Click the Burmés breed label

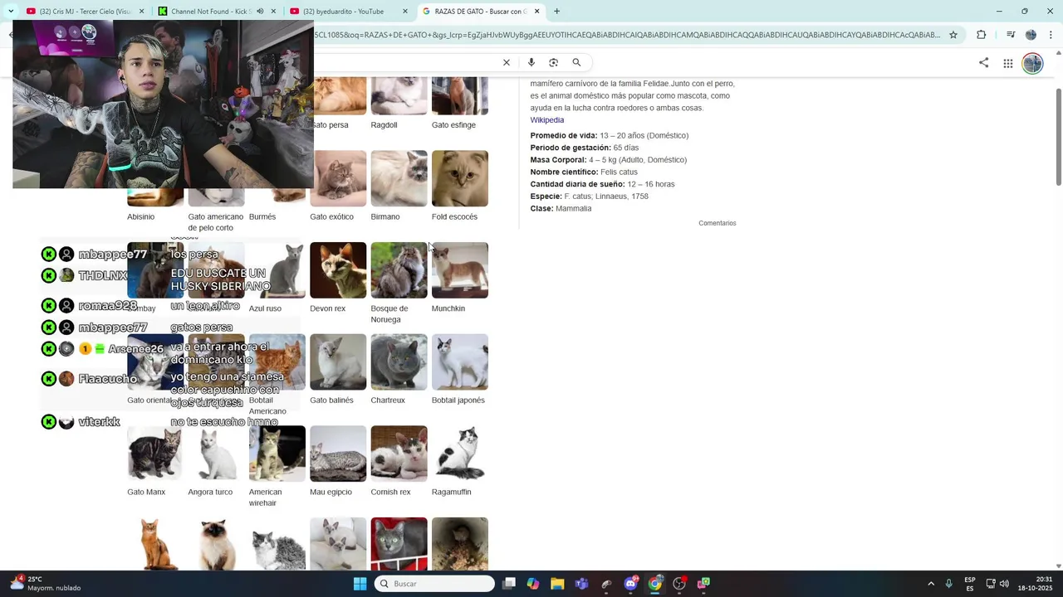pyautogui.click(x=262, y=217)
